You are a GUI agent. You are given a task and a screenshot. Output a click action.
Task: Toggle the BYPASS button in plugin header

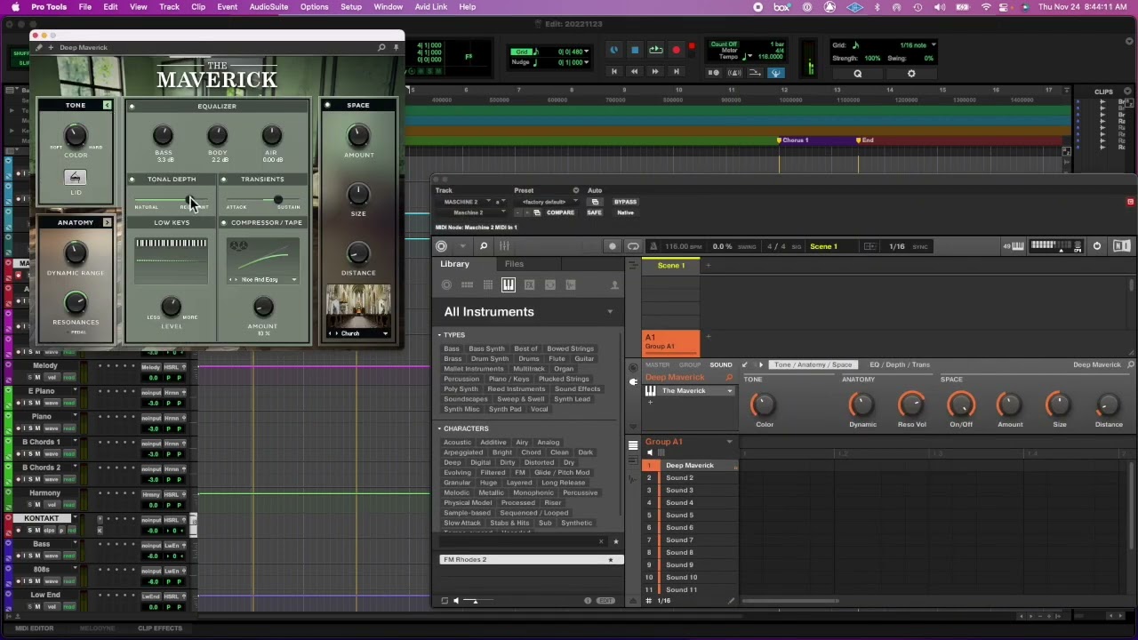tap(625, 202)
